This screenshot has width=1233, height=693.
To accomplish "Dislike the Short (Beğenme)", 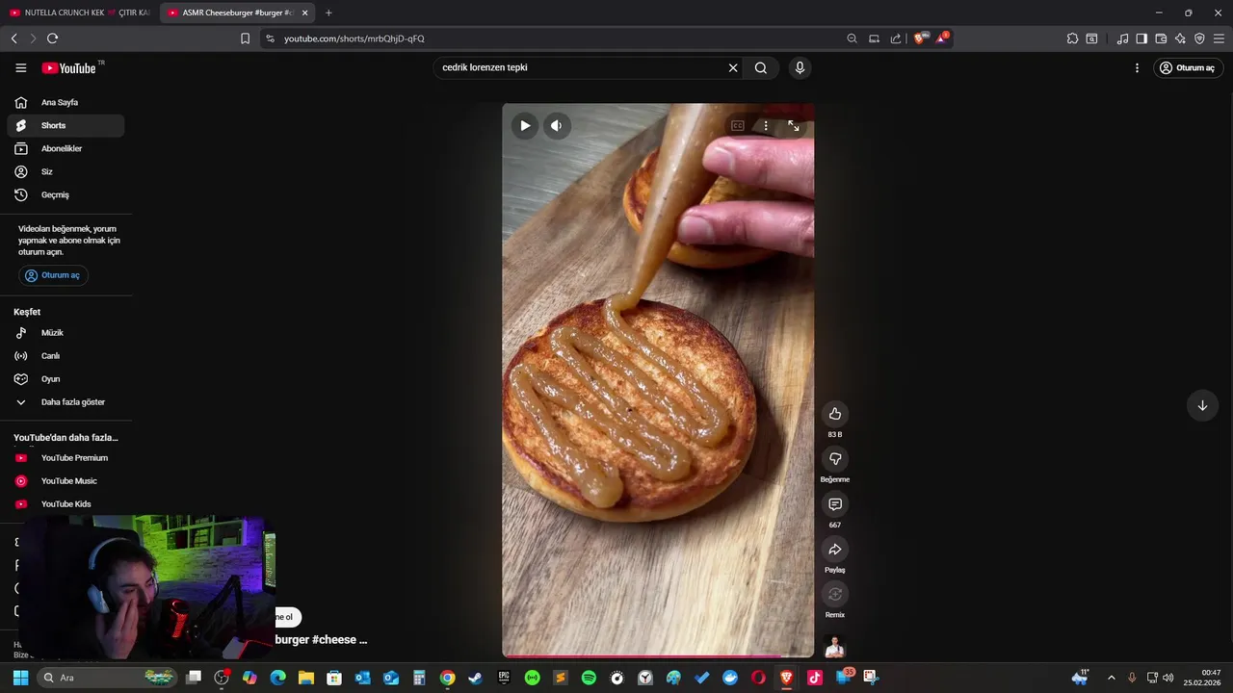I will pos(835,459).
